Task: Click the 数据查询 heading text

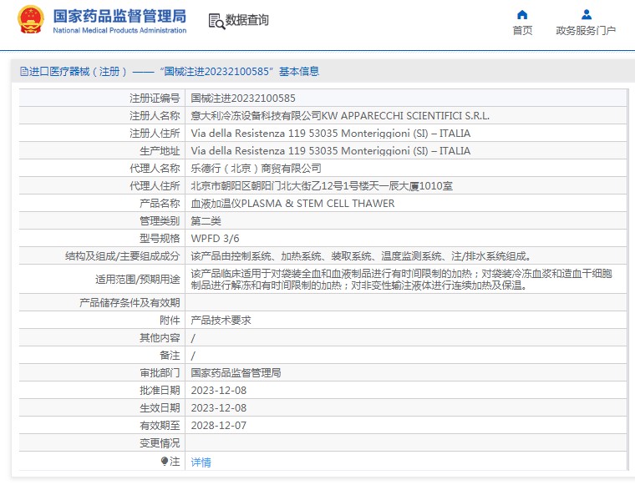Action: [246, 20]
